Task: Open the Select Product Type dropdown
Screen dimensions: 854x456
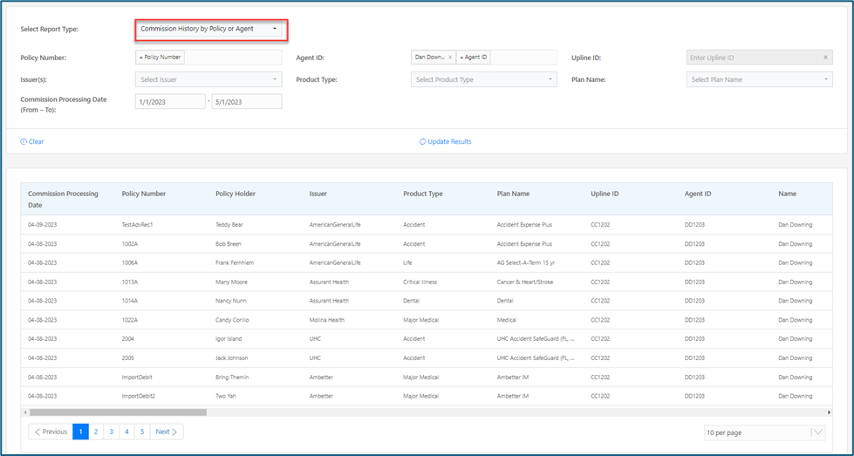Action: coord(483,79)
